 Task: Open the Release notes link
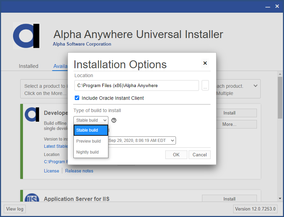pos(79,171)
